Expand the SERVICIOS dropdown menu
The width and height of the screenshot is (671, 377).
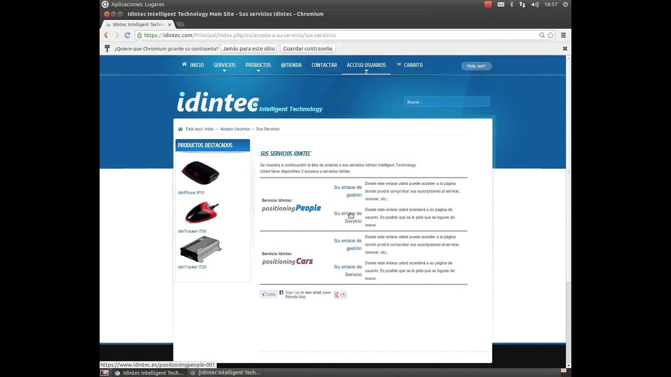coord(224,65)
